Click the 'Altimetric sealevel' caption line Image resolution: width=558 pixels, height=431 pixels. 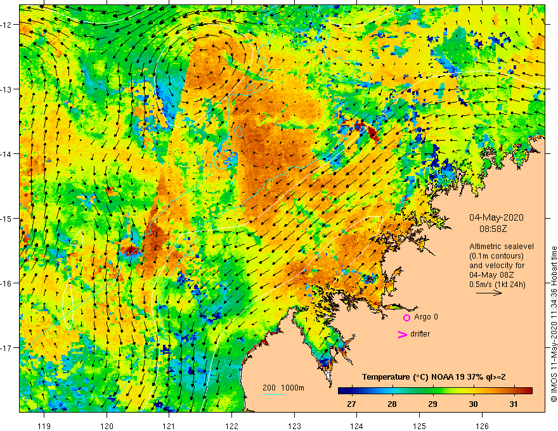(502, 247)
